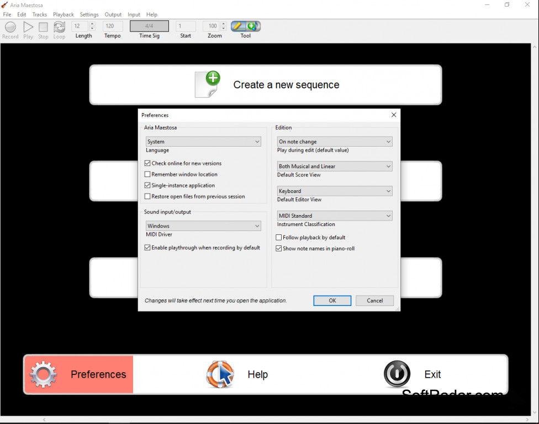
Task: Start playback with the Play icon
Action: (x=28, y=26)
